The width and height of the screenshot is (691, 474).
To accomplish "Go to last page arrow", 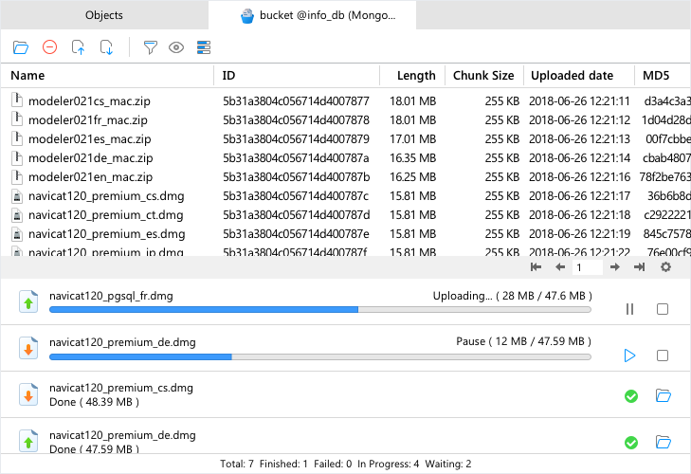I will (x=640, y=266).
